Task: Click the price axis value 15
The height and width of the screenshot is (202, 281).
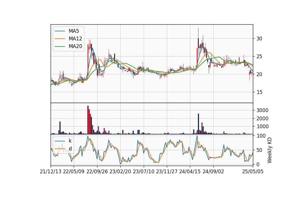Action: (x=259, y=92)
